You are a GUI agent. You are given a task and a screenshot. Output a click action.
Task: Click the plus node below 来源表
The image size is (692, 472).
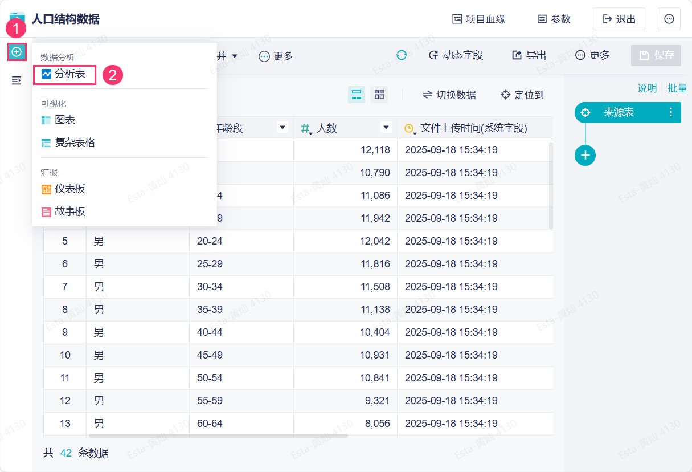[x=585, y=155]
